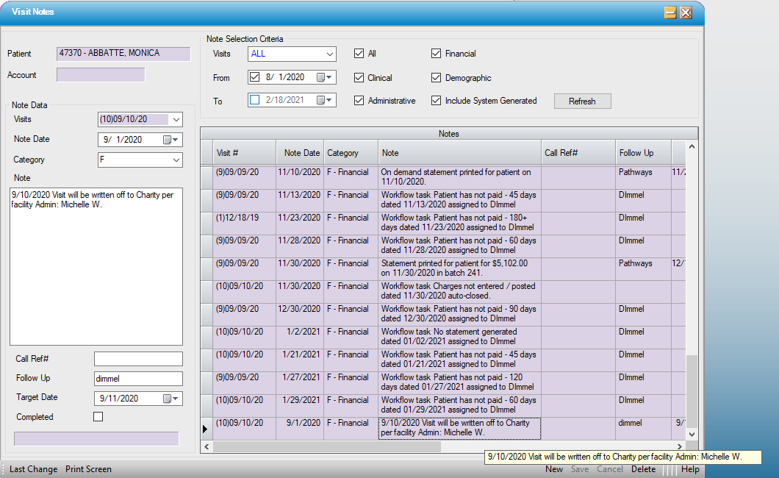Open the To date calendar picker
The height and width of the screenshot is (478, 779).
point(324,101)
